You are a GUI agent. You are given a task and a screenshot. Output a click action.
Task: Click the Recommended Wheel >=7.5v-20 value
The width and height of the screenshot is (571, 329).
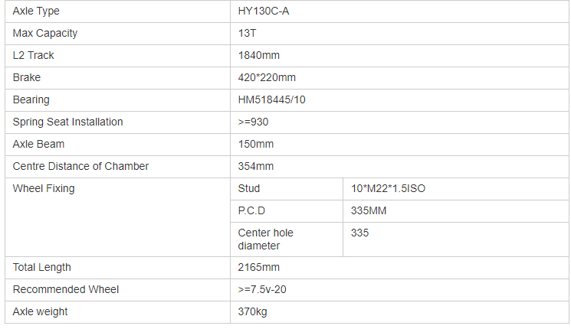pos(262,289)
